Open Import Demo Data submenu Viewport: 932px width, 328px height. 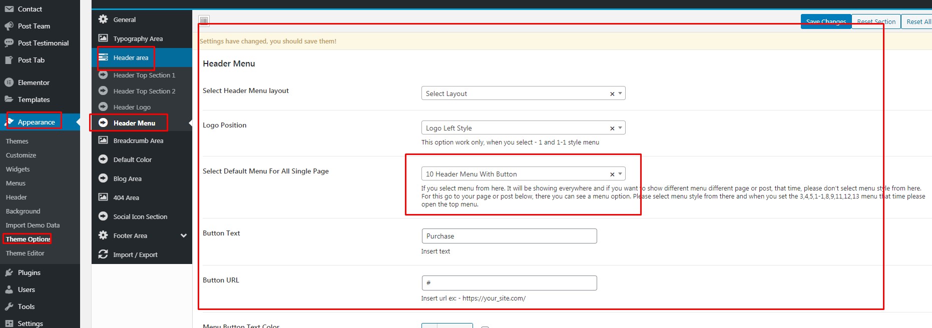(33, 225)
